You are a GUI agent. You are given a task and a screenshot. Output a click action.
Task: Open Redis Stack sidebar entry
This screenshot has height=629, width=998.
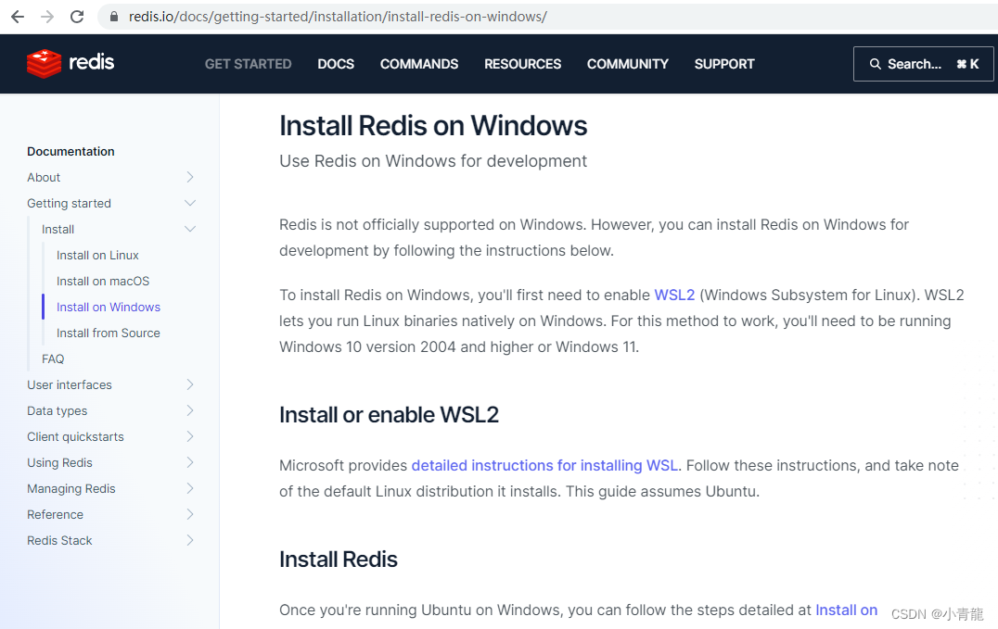click(x=59, y=541)
